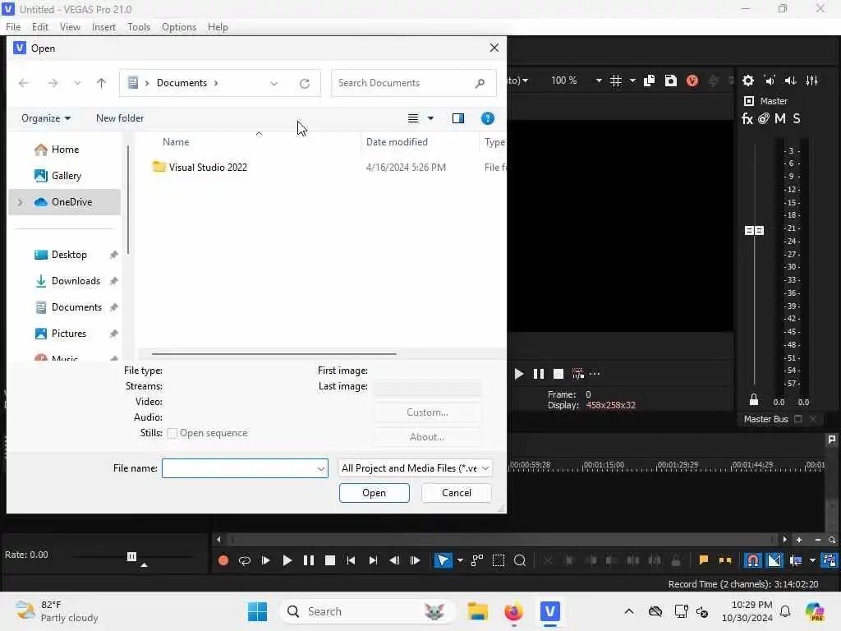
Task: Insert a marker with the flag icon
Action: point(703,560)
